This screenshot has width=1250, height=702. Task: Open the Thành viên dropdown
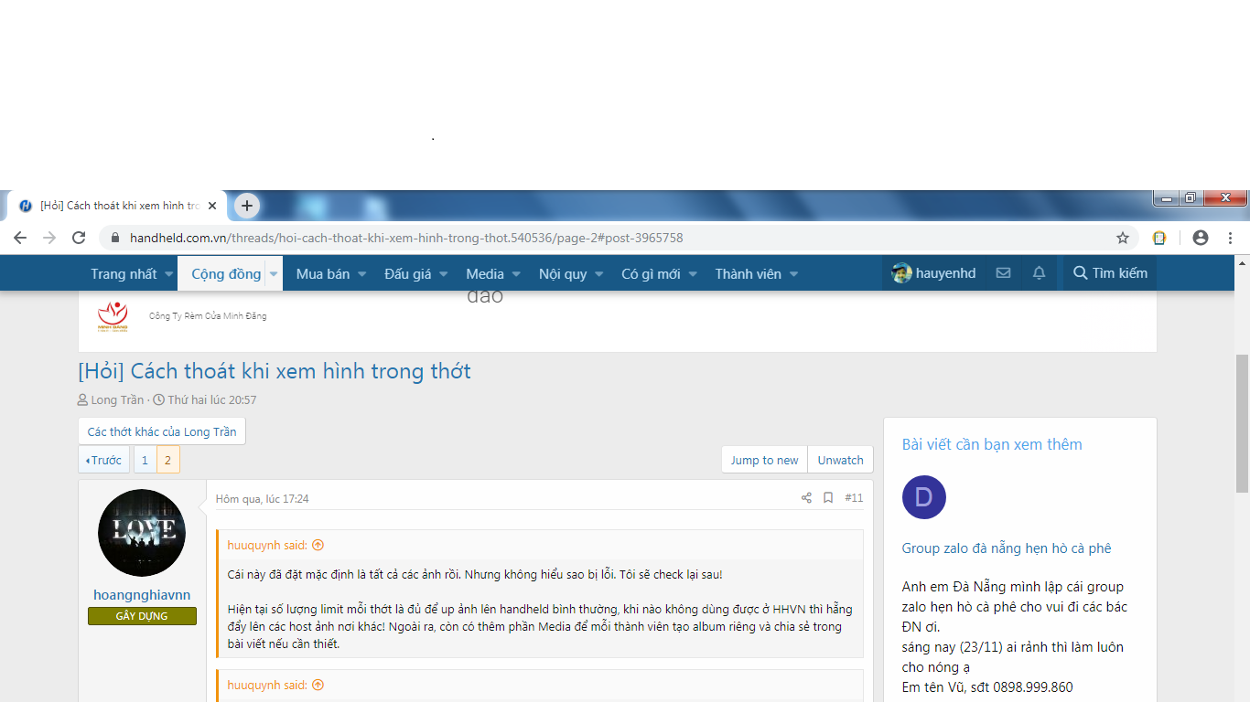point(793,274)
